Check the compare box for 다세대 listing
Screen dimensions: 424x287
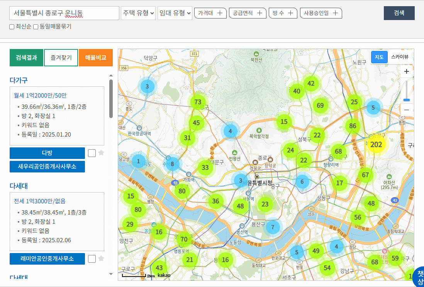(92, 259)
